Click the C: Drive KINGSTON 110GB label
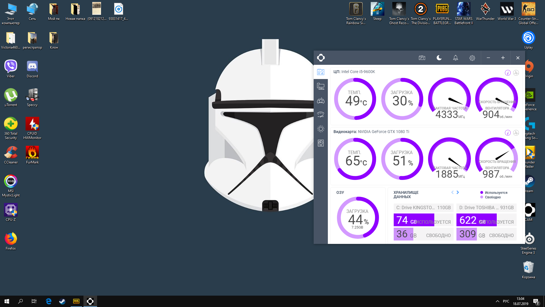545x307 pixels. (x=423, y=208)
